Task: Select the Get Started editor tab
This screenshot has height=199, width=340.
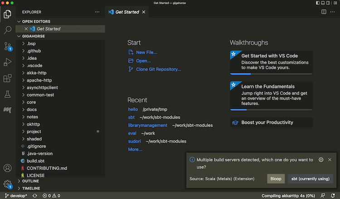Action: pos(127,12)
